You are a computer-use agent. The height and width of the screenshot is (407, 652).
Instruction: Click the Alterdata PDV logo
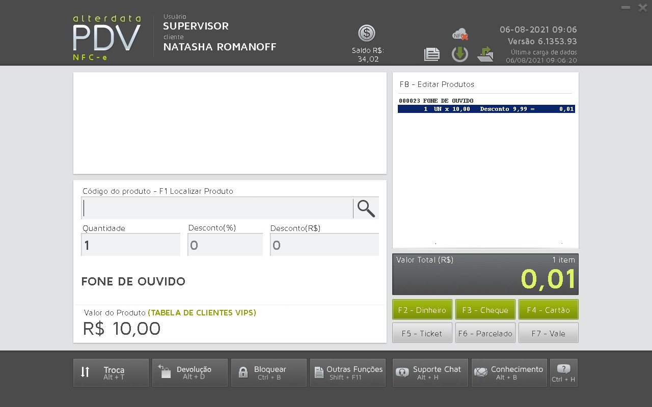coord(107,38)
